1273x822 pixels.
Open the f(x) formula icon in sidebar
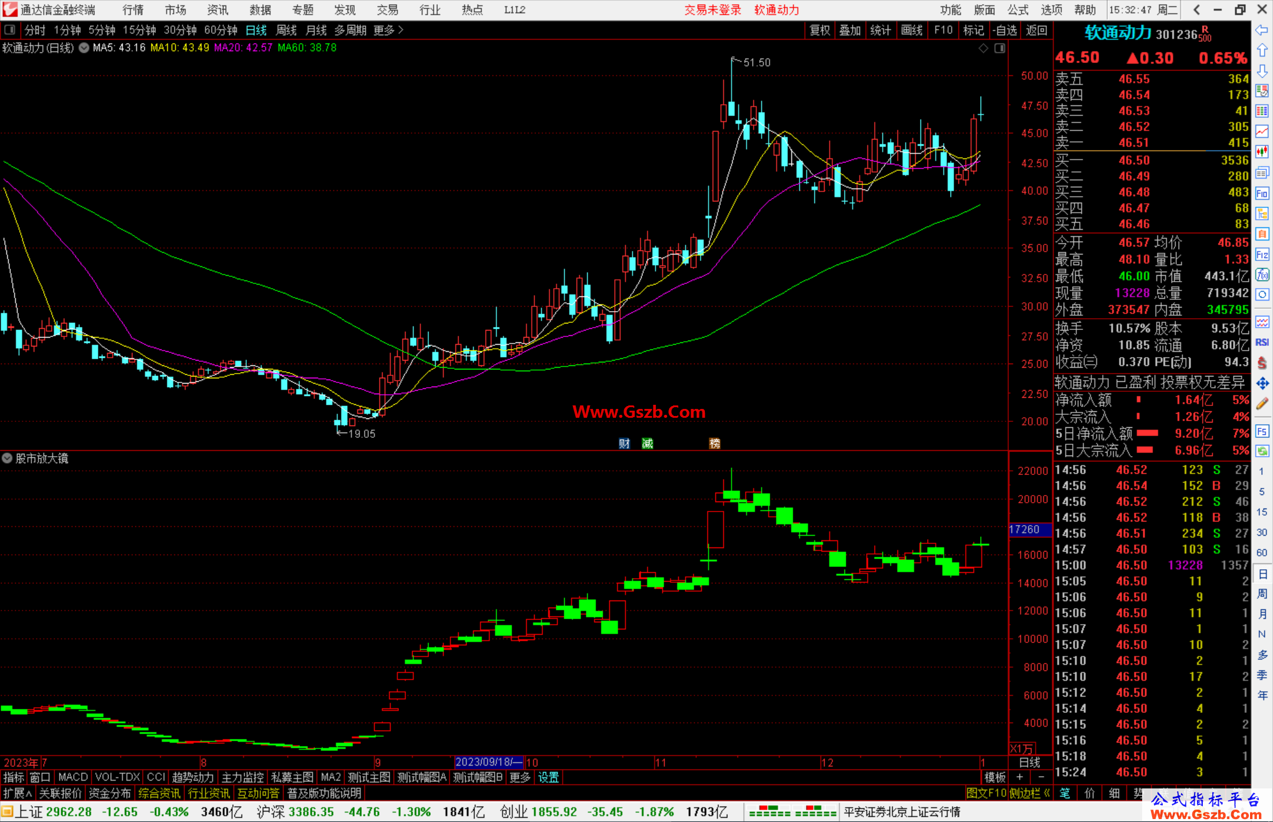(x=1262, y=275)
